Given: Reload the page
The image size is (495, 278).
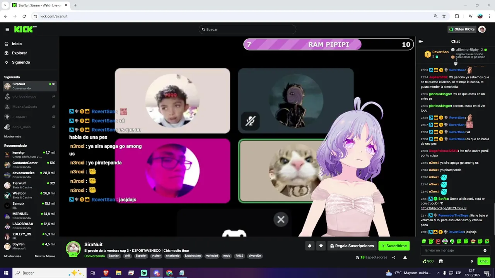Looking at the screenshot, I should tap(24, 16).
